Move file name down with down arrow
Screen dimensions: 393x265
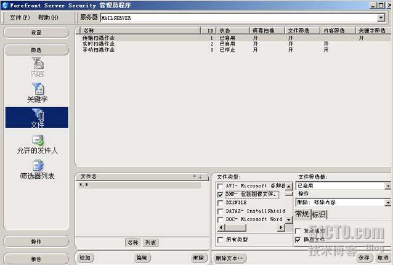coord(201,177)
